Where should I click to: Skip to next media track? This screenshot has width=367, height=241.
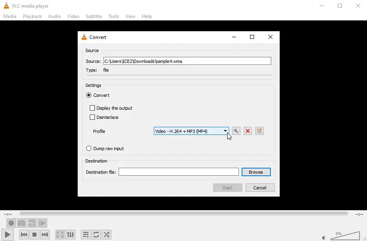[x=44, y=235]
